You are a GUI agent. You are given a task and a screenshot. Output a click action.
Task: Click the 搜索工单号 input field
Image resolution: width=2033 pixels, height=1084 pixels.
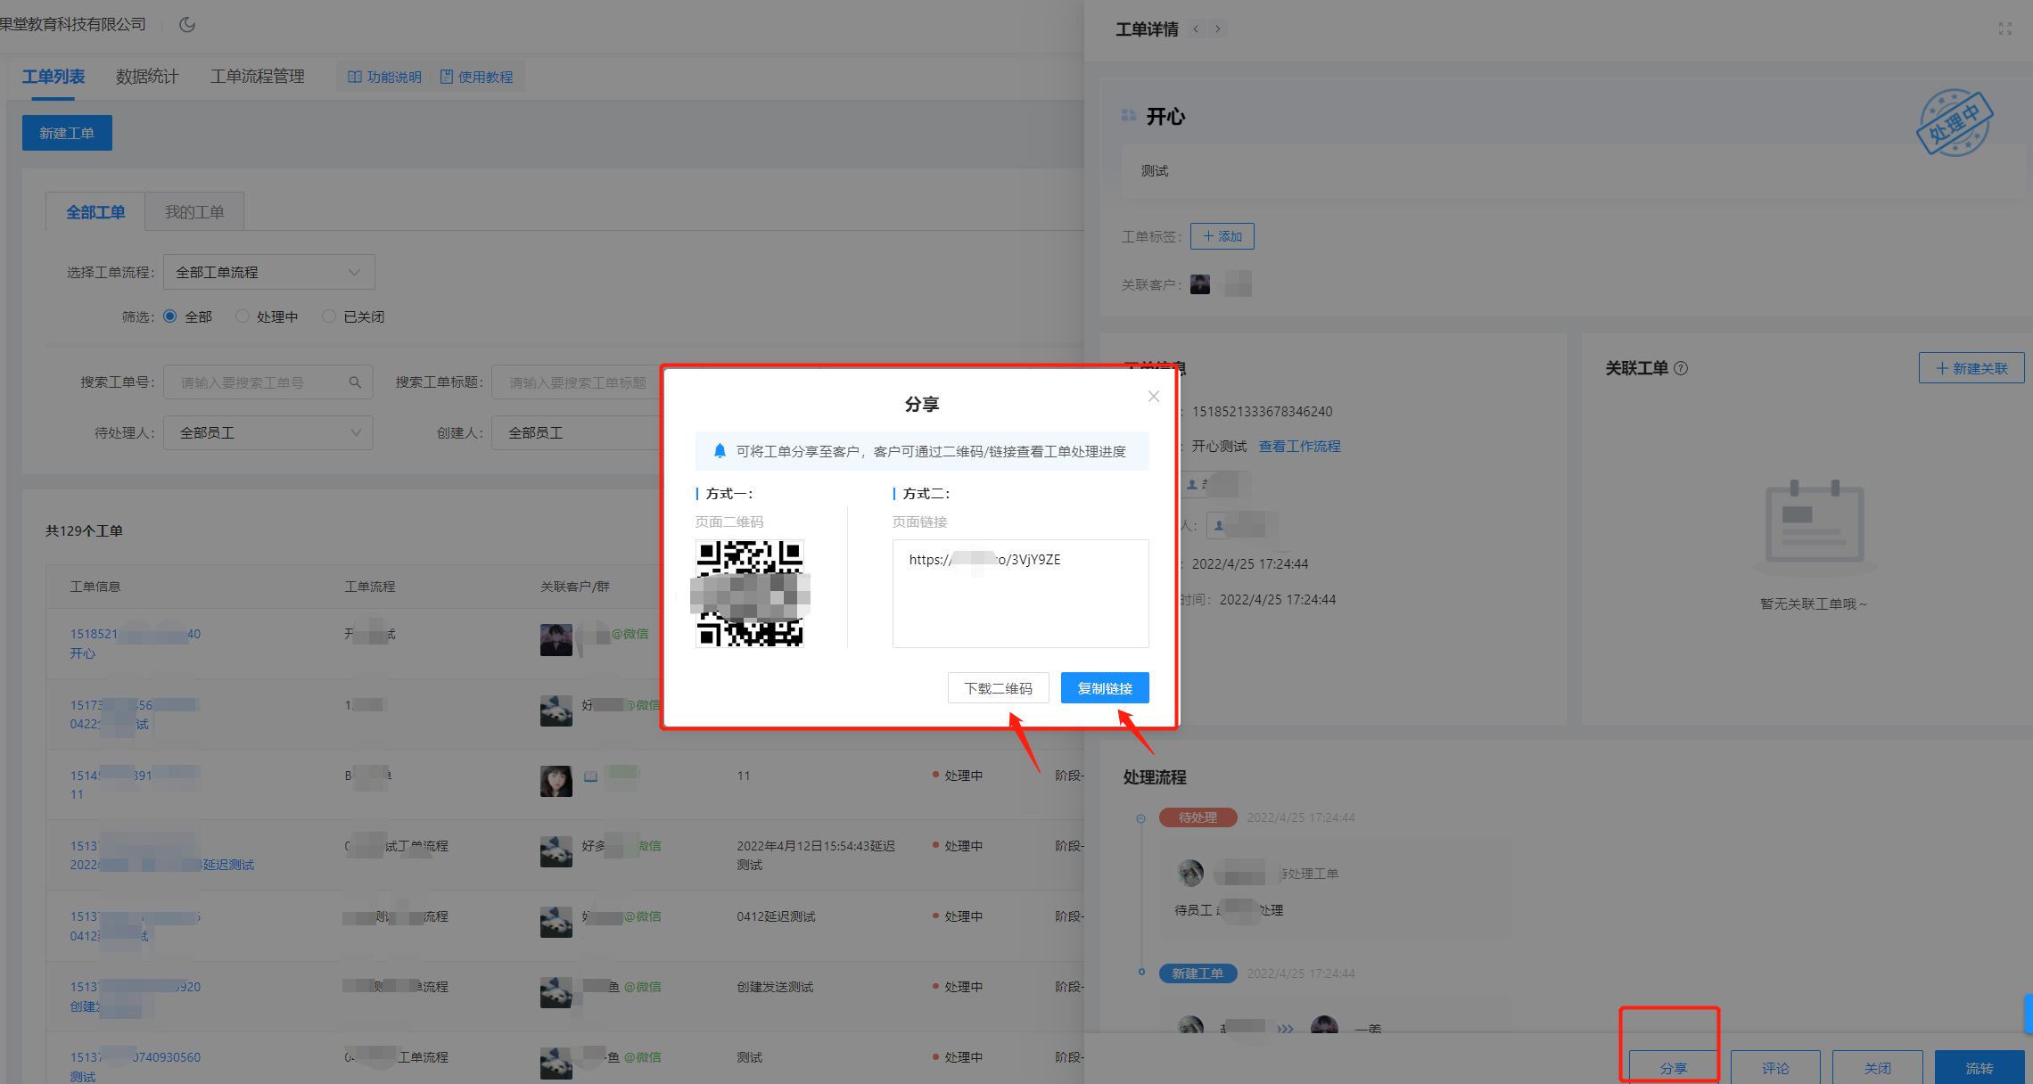267,382
